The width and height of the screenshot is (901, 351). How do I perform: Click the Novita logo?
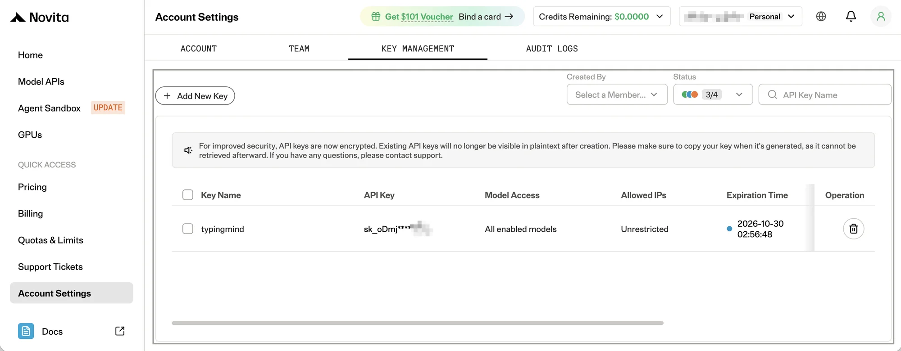point(40,18)
